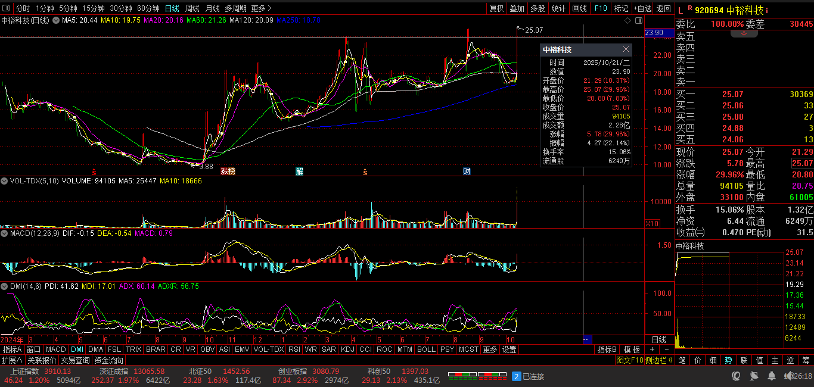
Task: Open F10 company info
Action: pyautogui.click(x=601, y=8)
